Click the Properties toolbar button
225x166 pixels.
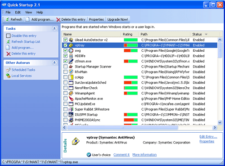(96, 19)
